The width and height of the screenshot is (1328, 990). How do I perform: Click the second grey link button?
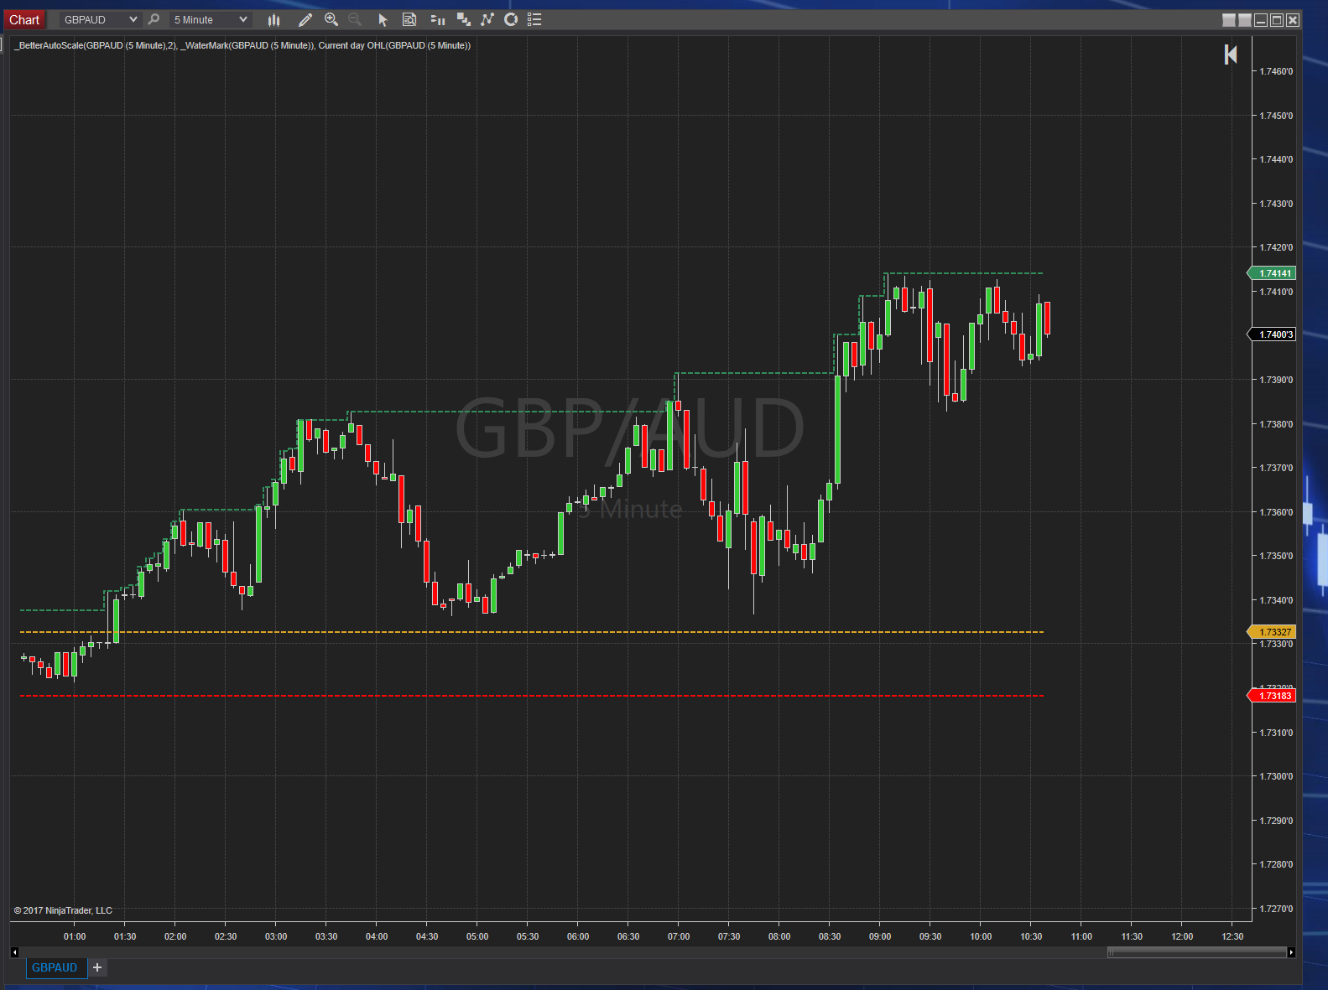(x=1245, y=20)
